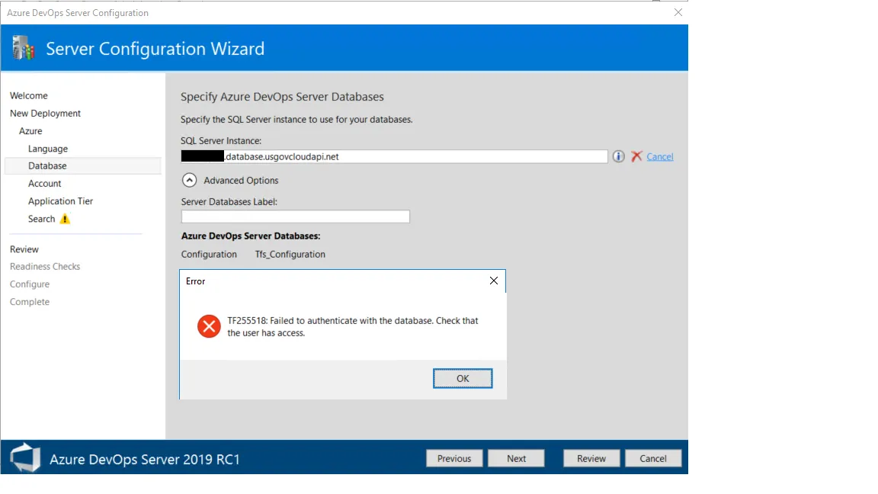Click the Tfs_Configuration database name

290,255
